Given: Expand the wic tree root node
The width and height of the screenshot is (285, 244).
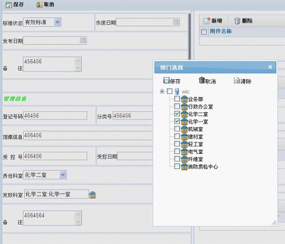Looking at the screenshot, I should (x=162, y=91).
